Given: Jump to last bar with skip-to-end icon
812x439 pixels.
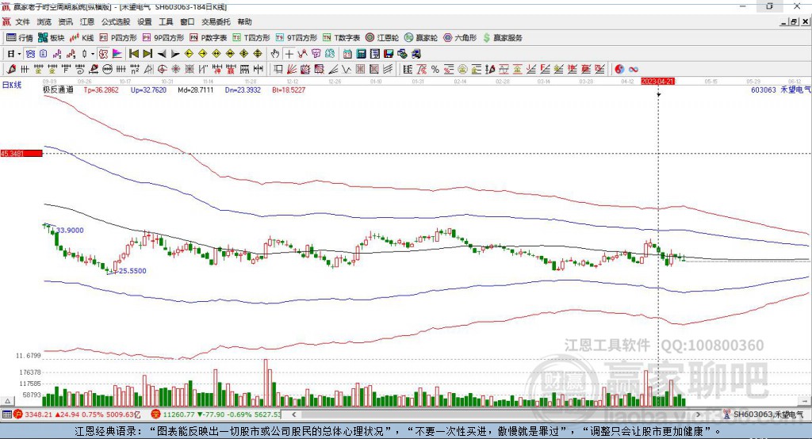Looking at the screenshot, I should point(147,54).
